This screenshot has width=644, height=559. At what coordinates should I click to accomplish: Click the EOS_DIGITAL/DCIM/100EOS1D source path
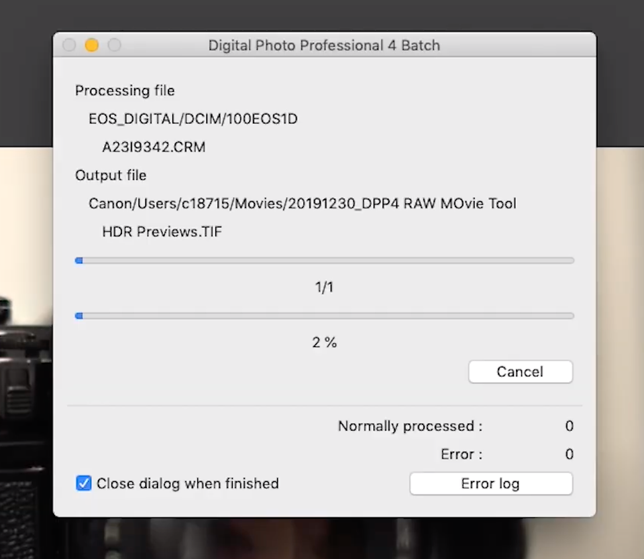[193, 119]
